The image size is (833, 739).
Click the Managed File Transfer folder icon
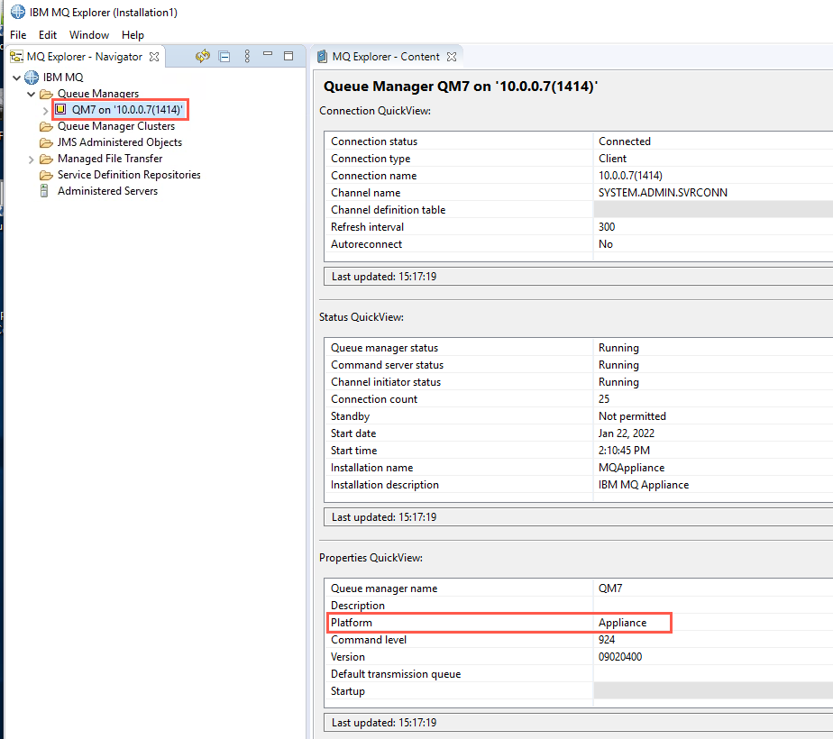(46, 160)
